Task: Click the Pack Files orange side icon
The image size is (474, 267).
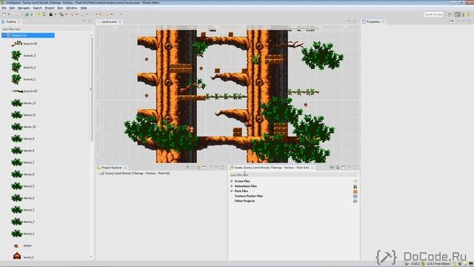Action: click(x=355, y=191)
